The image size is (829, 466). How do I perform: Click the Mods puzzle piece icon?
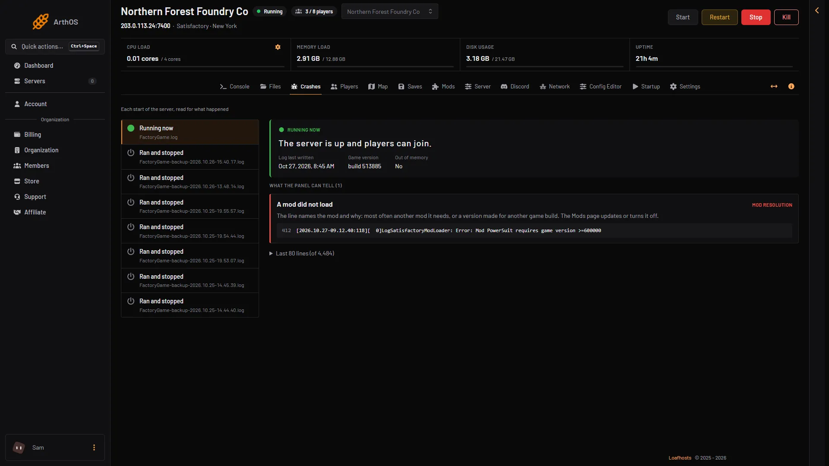435,87
